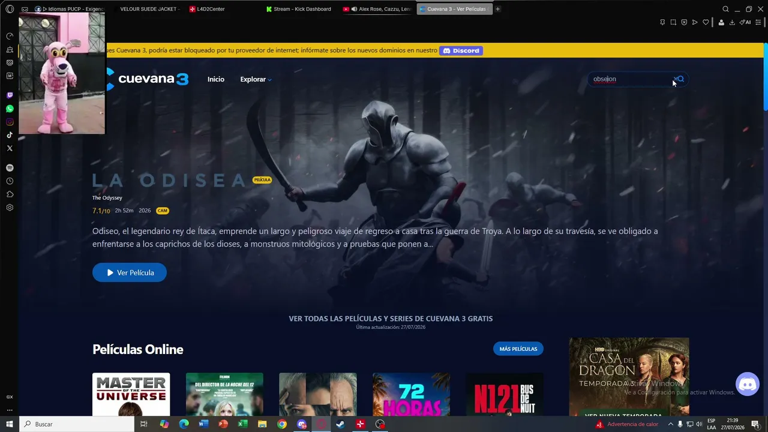Go to Inicio in site navigation
This screenshot has width=768, height=432.
coord(216,79)
